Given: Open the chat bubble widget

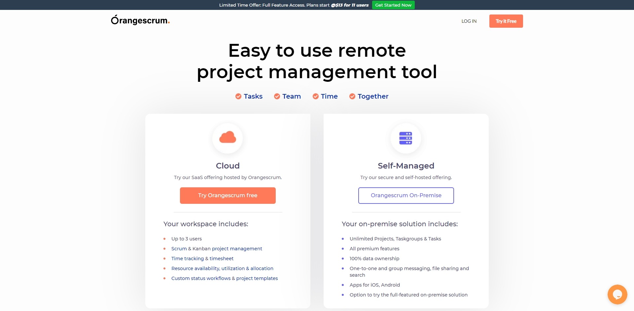Looking at the screenshot, I should tap(617, 294).
